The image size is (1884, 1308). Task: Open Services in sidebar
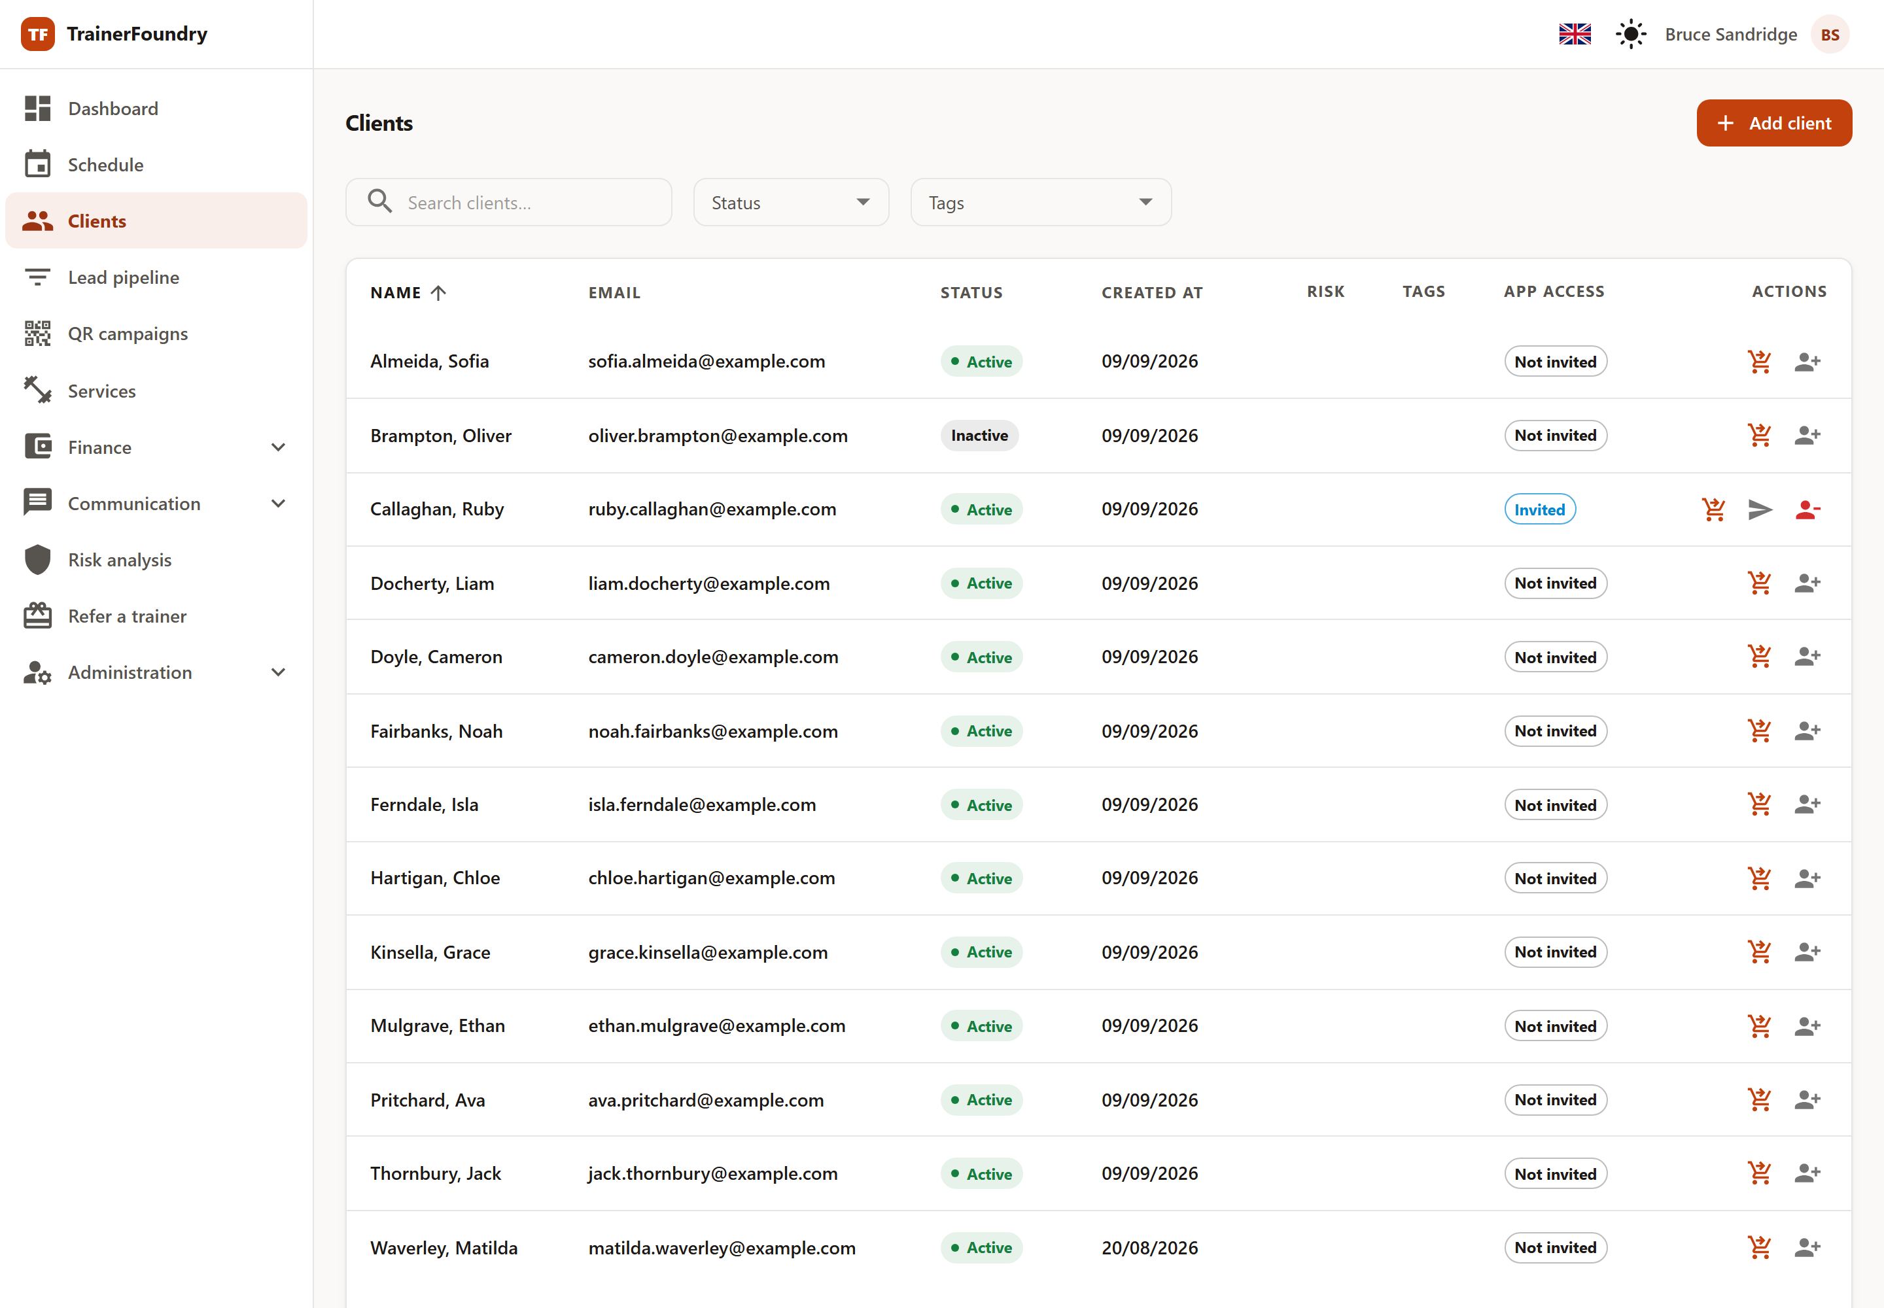[x=156, y=391]
